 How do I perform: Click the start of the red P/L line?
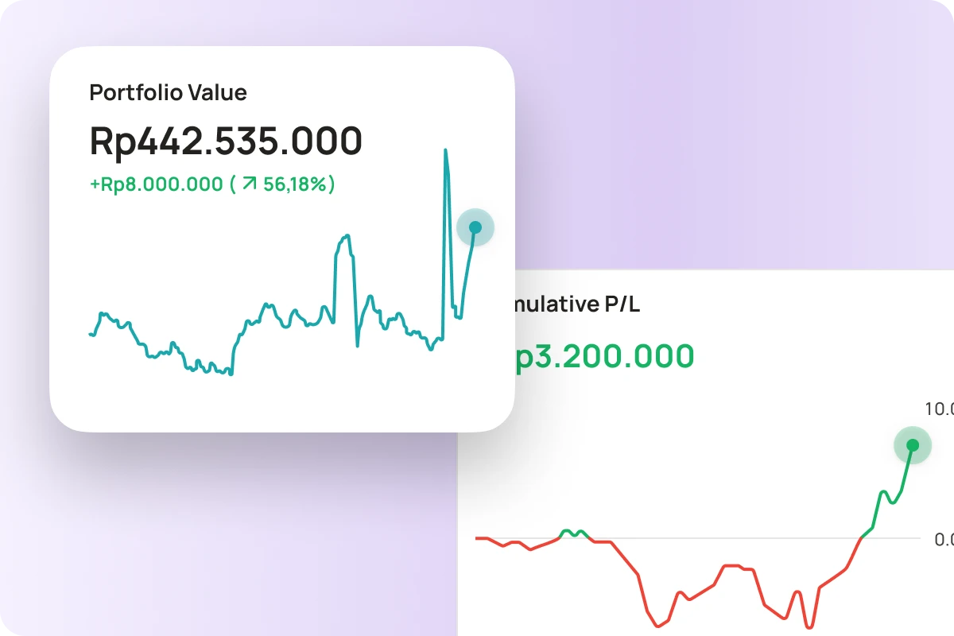click(x=477, y=538)
